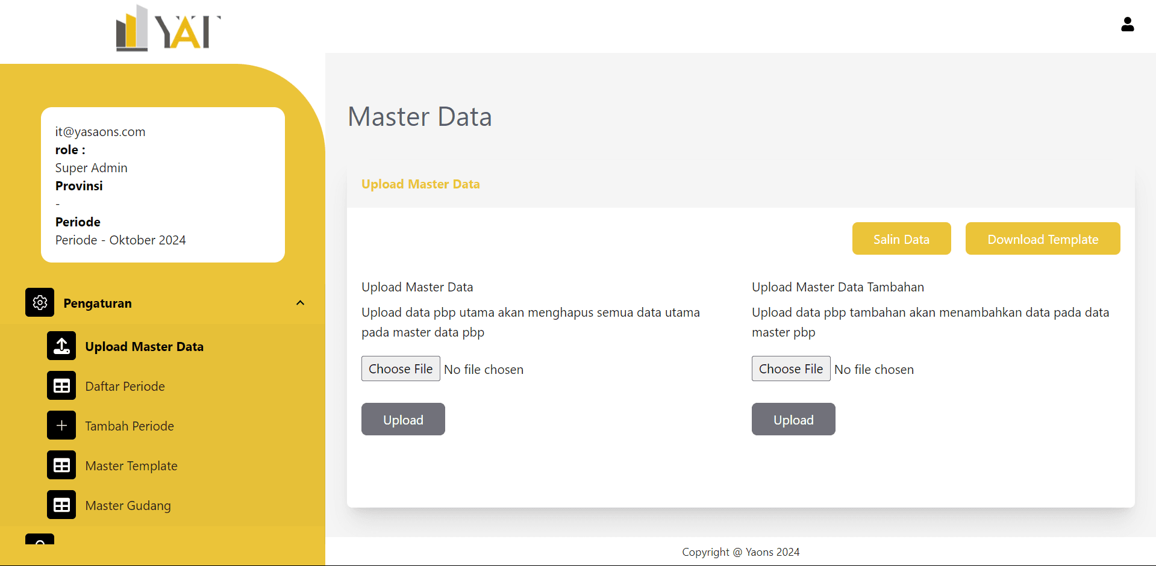Click the Pengaturan gear icon
Screen dimensions: 1156x566
coord(40,302)
